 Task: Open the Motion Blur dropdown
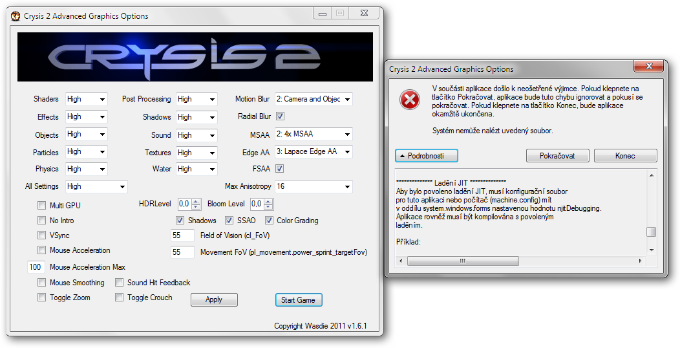[313, 100]
